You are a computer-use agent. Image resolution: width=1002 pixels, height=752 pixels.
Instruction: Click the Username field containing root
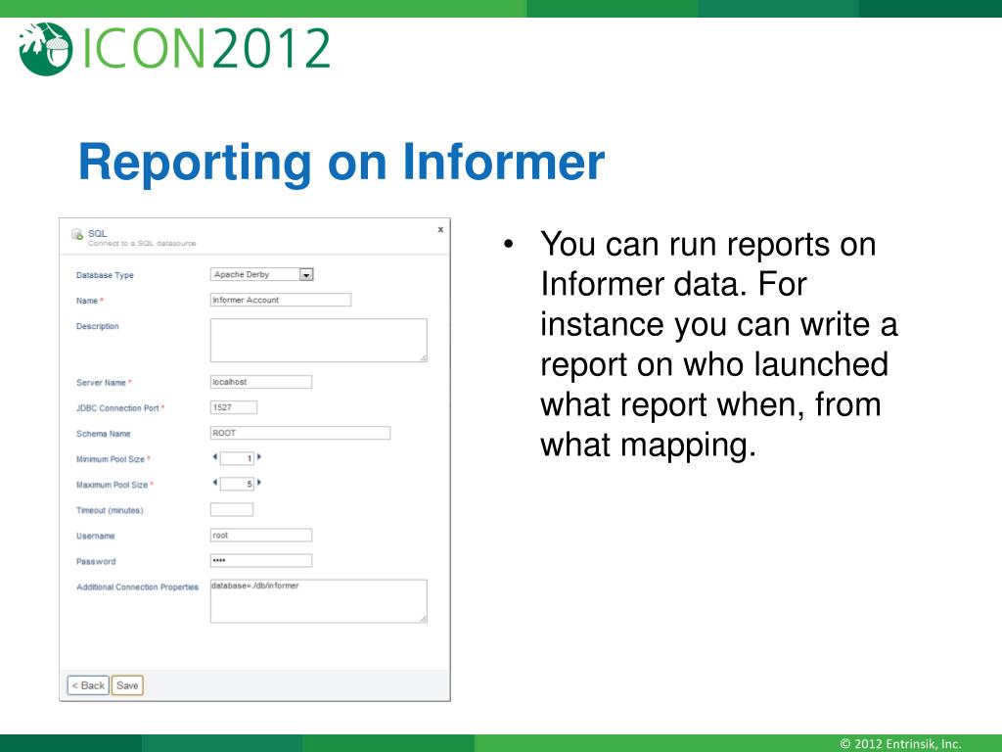tap(260, 536)
